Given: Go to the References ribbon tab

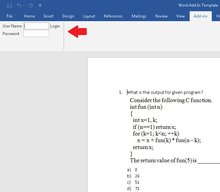Looking at the screenshot, I should click(x=113, y=16).
